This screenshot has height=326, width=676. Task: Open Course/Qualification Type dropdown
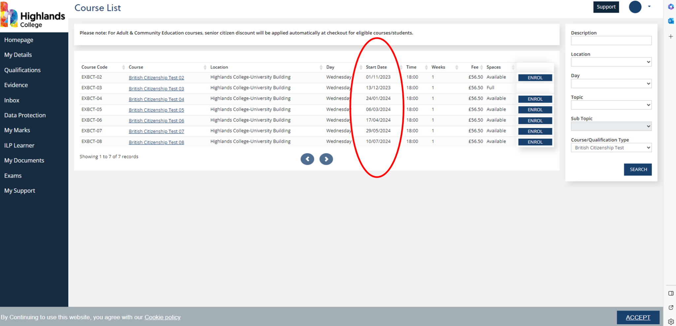[x=611, y=148]
